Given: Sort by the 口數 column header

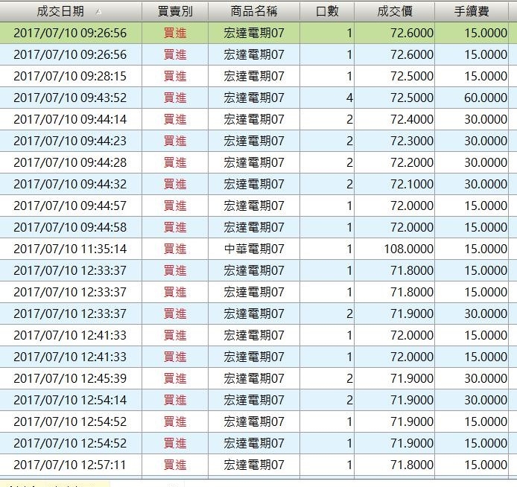Looking at the screenshot, I should 327,11.
